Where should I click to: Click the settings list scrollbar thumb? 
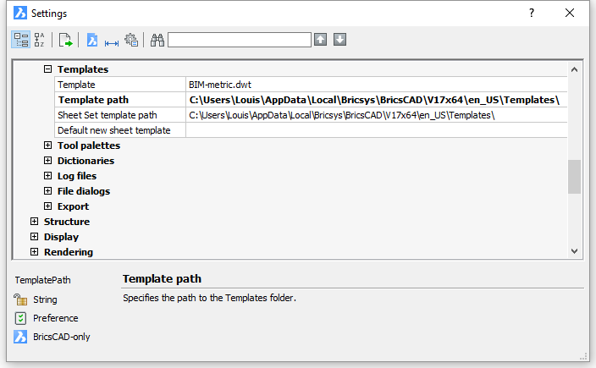574,177
